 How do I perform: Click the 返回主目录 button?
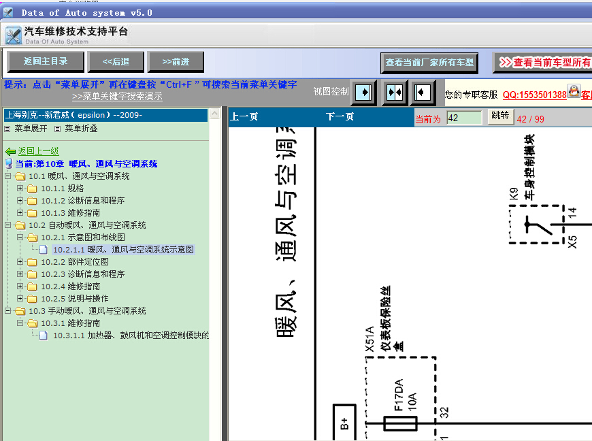(46, 61)
